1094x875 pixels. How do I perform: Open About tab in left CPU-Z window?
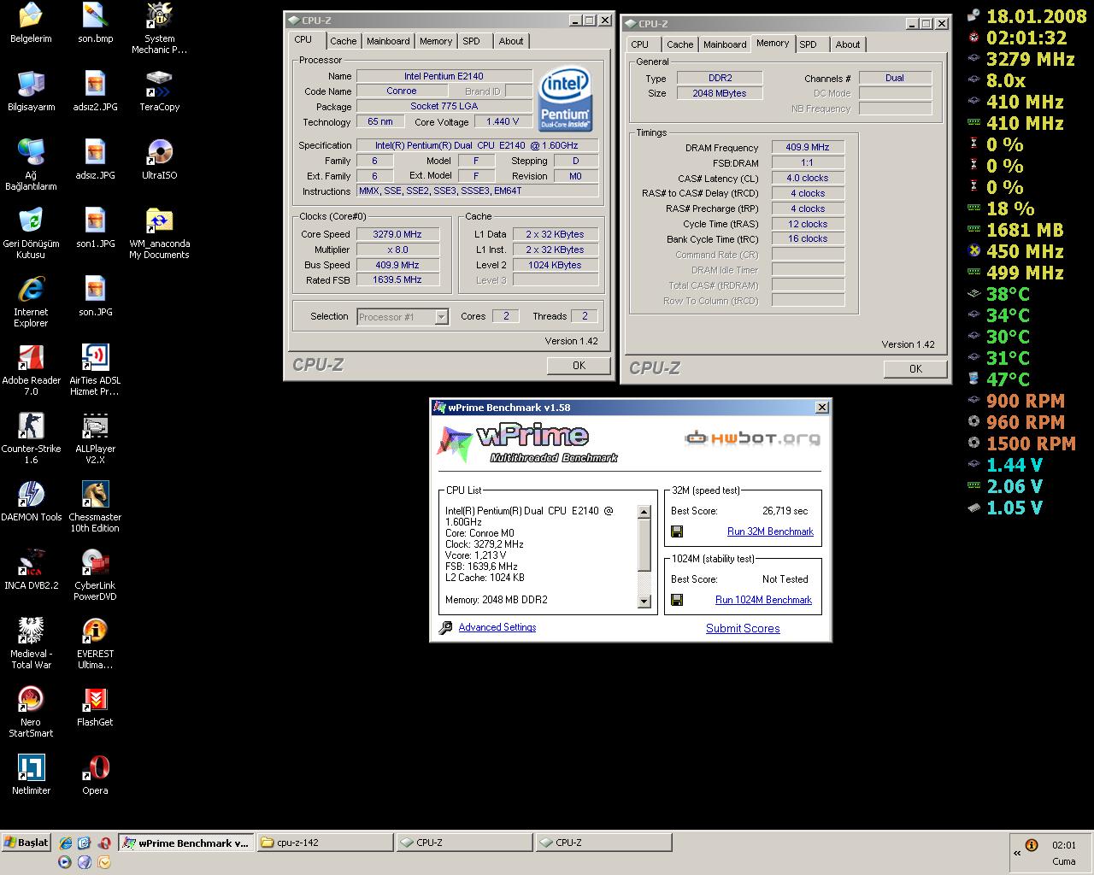click(511, 41)
